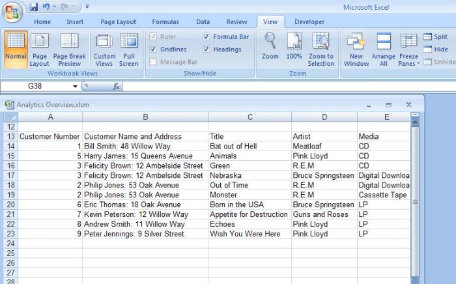Viewport: 456px width, 284px height.
Task: Toggle the Gridlines checkbox
Action: (x=153, y=49)
